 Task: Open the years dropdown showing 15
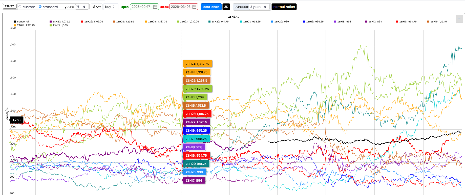pyautogui.click(x=82, y=7)
